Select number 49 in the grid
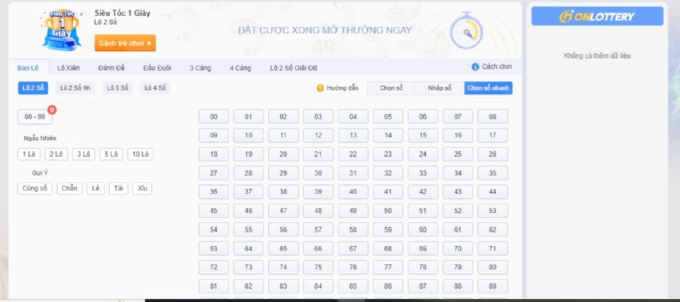680x302 pixels. click(353, 210)
